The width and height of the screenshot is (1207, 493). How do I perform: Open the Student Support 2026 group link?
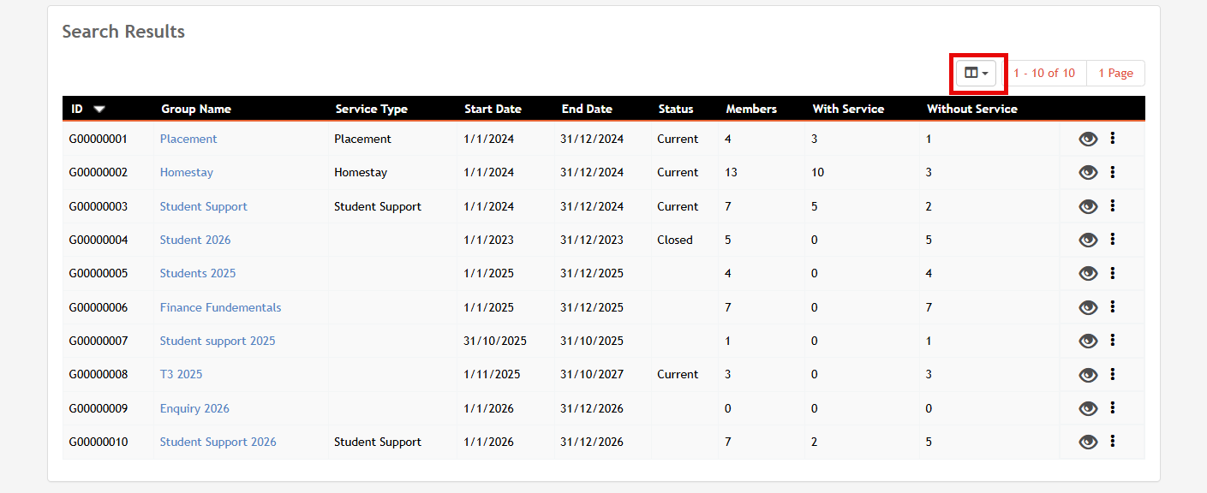point(218,442)
